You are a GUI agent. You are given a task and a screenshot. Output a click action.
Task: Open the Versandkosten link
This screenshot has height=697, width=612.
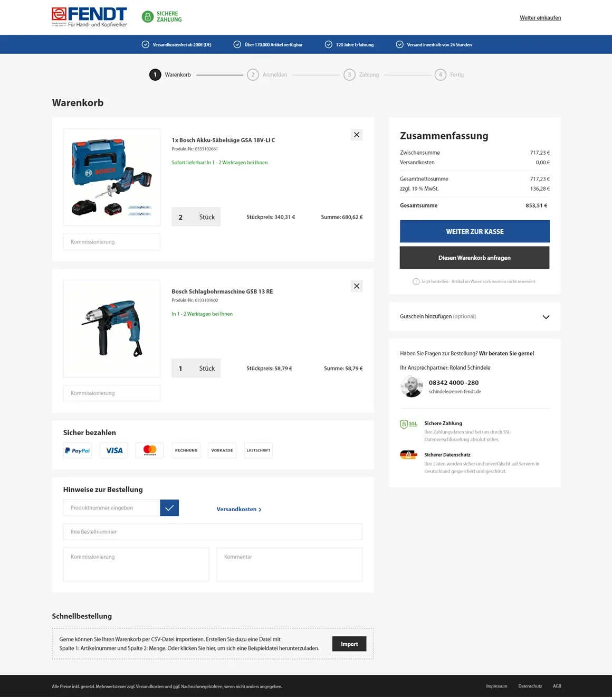coord(239,509)
